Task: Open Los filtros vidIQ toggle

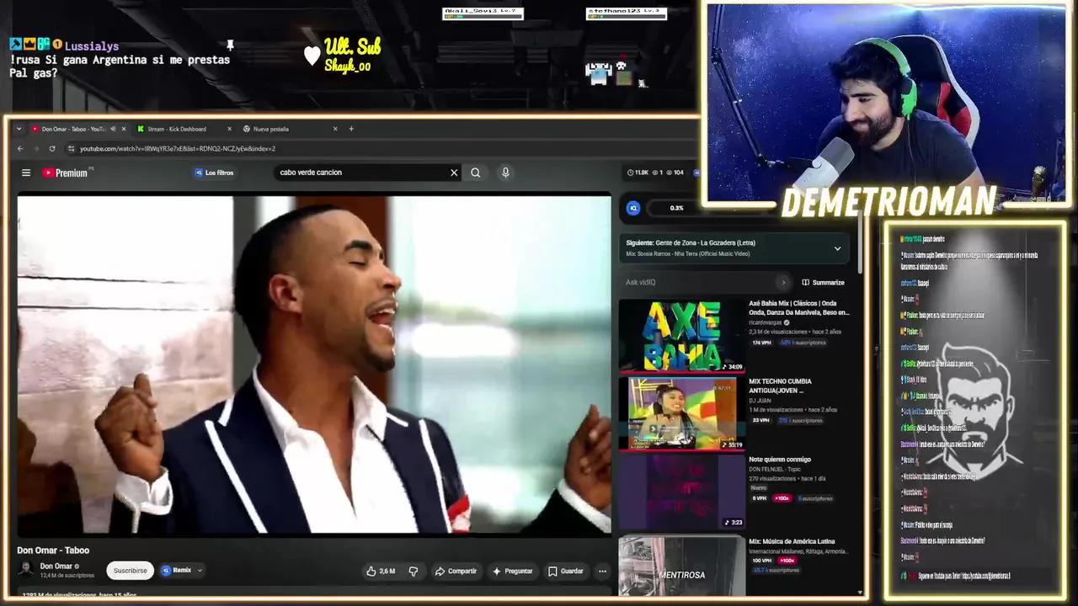Action: pos(215,173)
